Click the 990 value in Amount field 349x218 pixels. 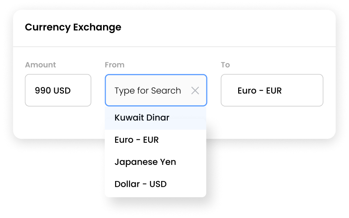click(43, 91)
